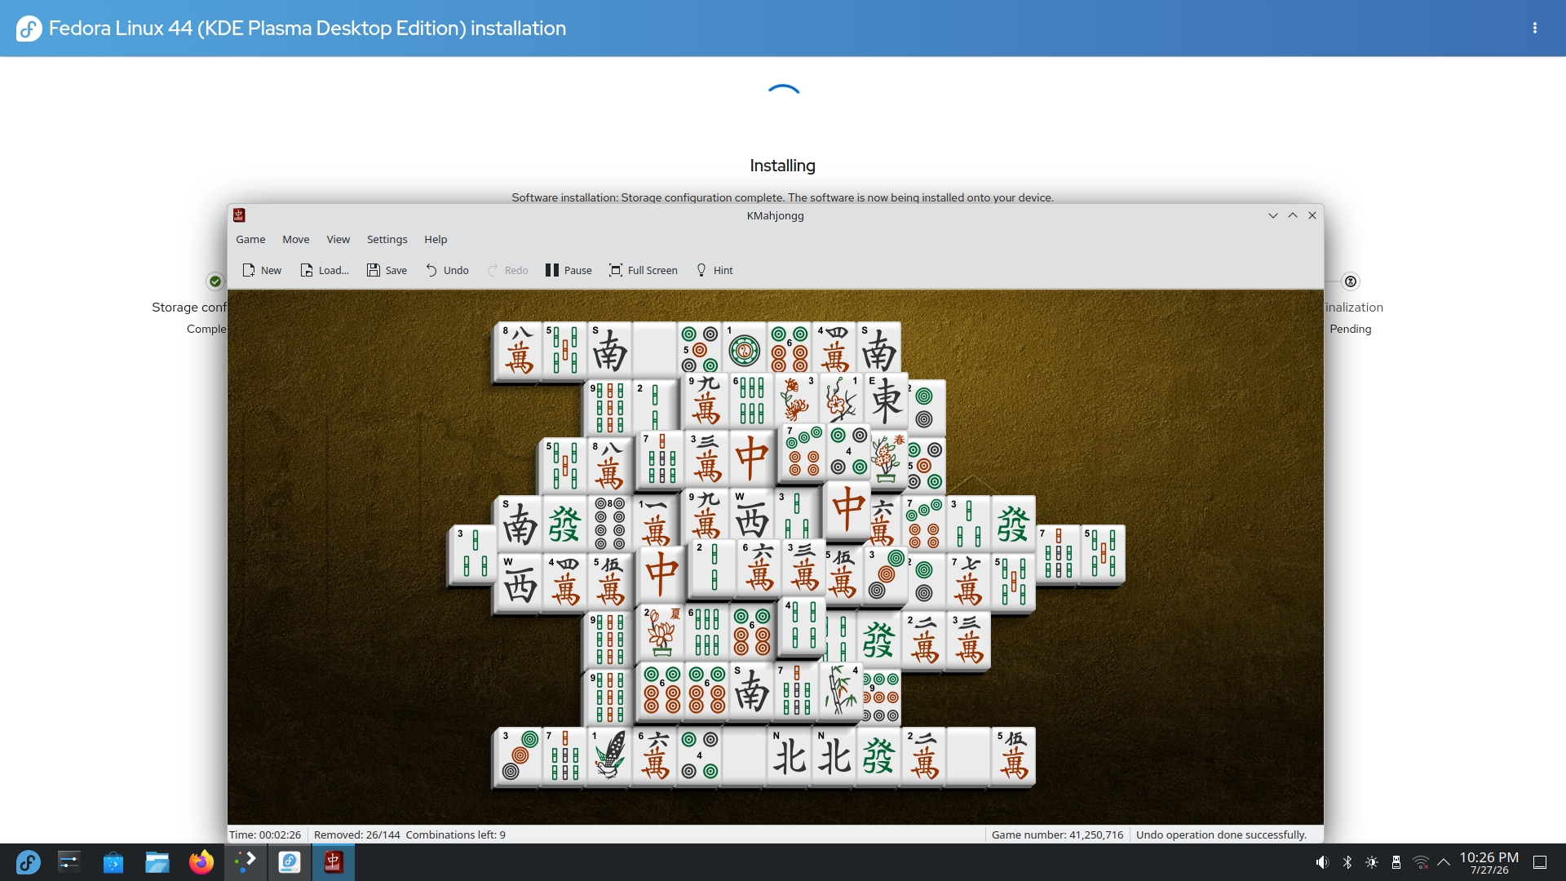1566x881 pixels.
Task: Select the bird 1 of bamboo tile
Action: (x=609, y=755)
